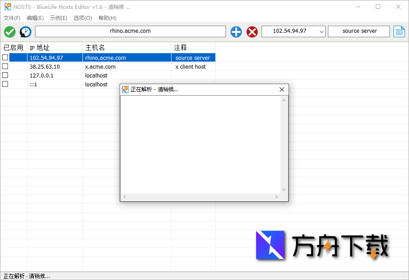The width and height of the screenshot is (409, 280).
Task: Add new host entry with blue plus icon
Action: click(x=236, y=31)
